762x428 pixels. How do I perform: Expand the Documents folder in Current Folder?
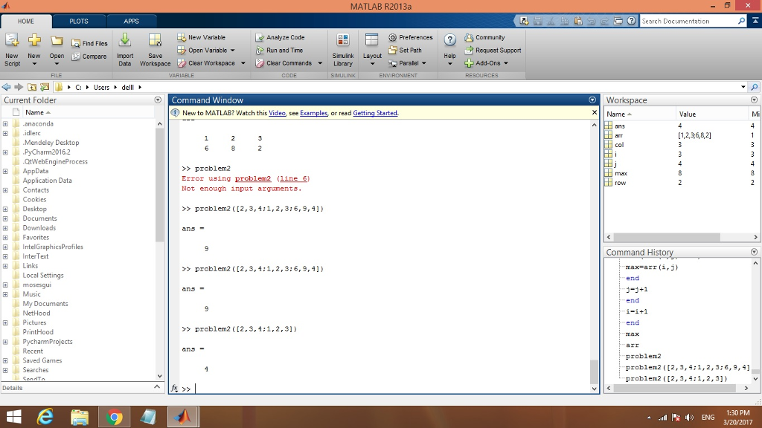coord(5,218)
